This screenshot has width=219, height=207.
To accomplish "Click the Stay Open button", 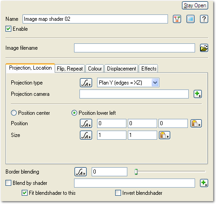I will click(x=195, y=5).
